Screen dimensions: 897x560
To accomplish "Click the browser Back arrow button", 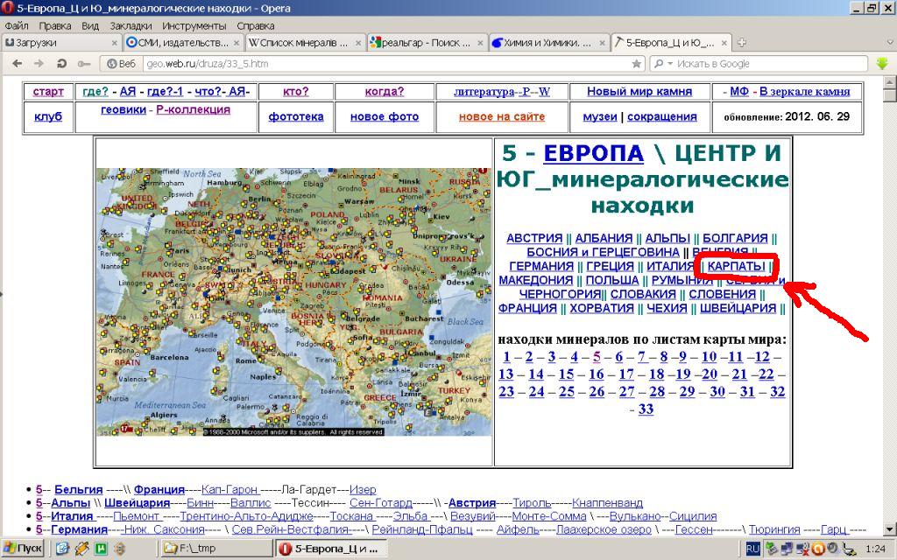I will [16, 63].
